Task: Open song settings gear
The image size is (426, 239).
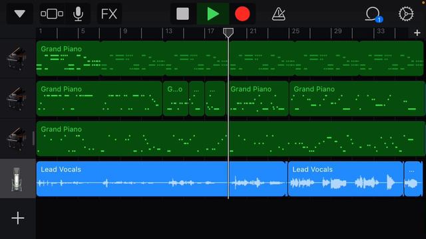Action: (x=406, y=13)
